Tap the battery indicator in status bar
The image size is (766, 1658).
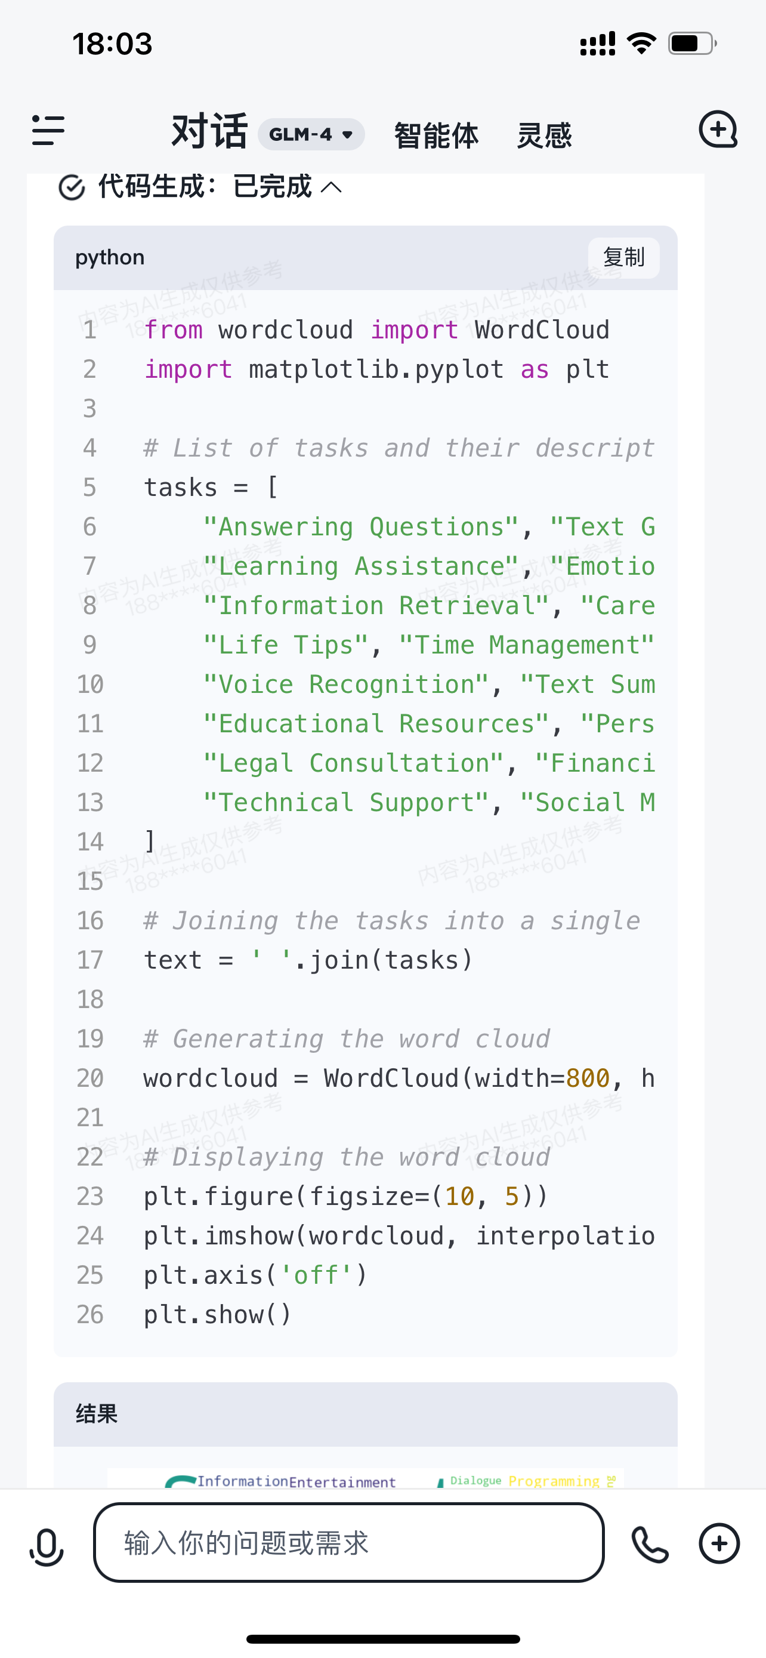pos(693,44)
